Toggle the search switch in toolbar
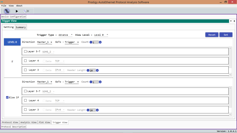 click(x=26, y=11)
